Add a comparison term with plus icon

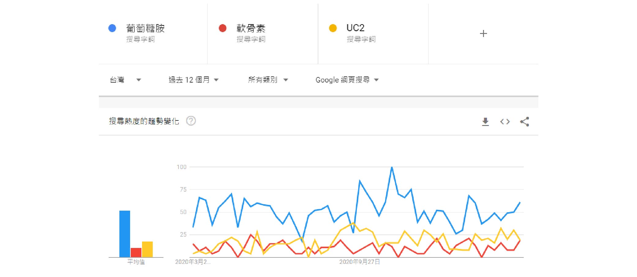(483, 33)
